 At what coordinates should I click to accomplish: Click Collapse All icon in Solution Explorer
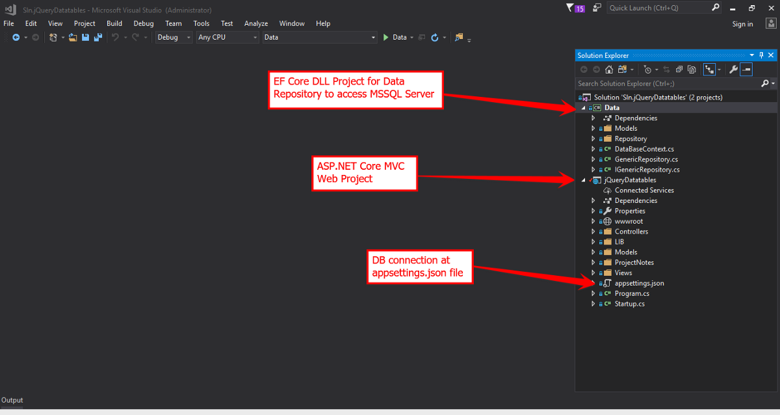point(679,69)
